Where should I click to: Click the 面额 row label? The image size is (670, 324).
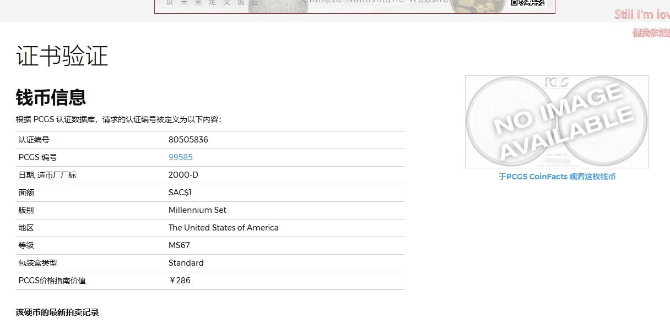point(26,193)
